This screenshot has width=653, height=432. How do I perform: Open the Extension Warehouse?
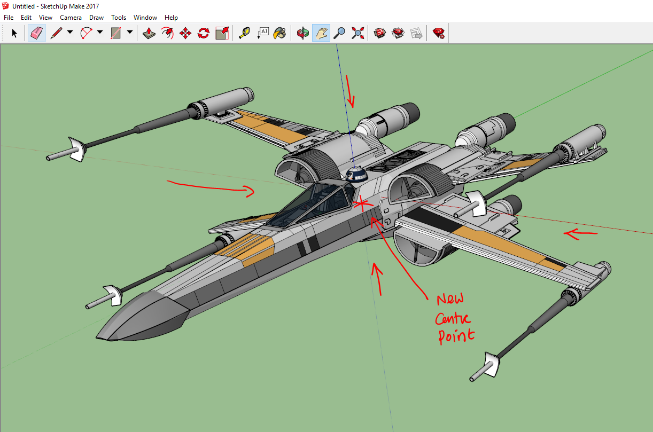pyautogui.click(x=398, y=33)
